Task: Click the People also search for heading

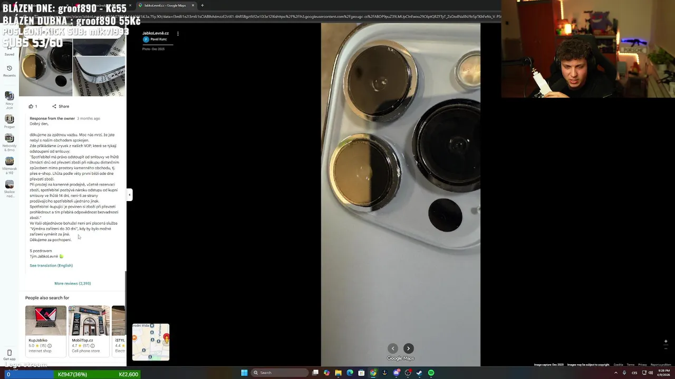Action: pos(47,298)
